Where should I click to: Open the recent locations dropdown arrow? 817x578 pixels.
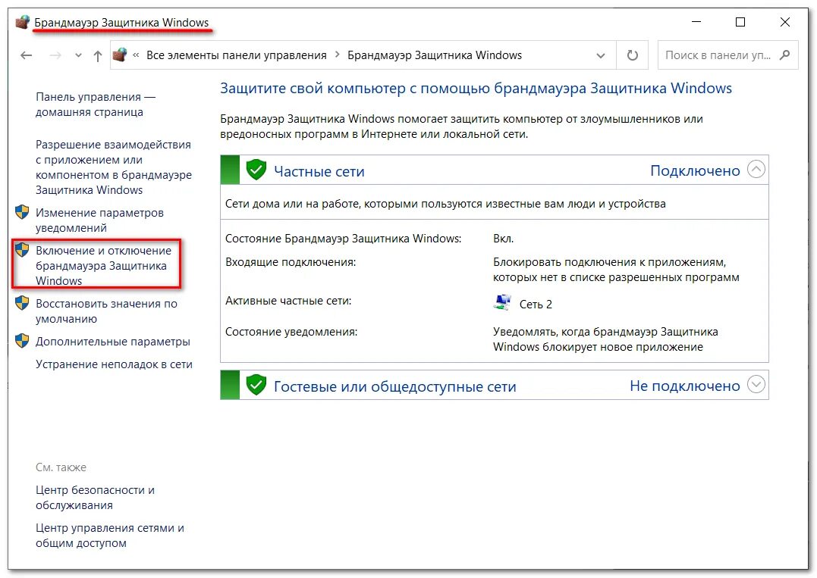click(x=78, y=55)
